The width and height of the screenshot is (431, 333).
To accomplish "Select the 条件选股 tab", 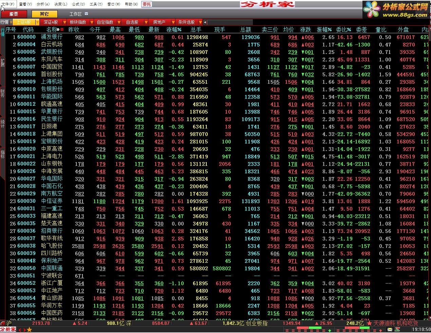I will pos(186,22).
